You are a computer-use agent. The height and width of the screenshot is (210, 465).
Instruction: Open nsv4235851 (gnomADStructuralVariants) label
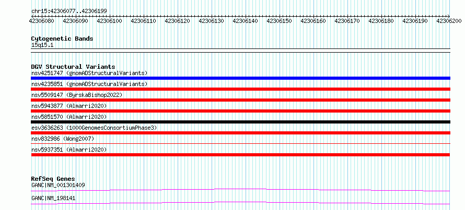pyautogui.click(x=89, y=84)
